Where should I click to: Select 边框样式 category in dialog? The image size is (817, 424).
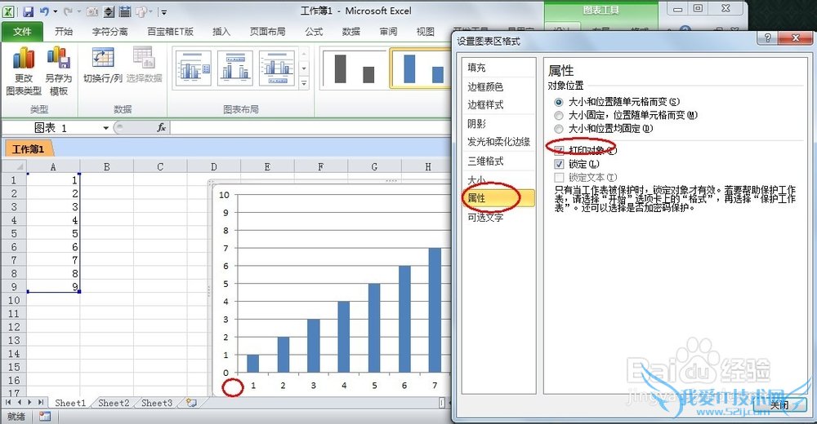[x=498, y=104]
